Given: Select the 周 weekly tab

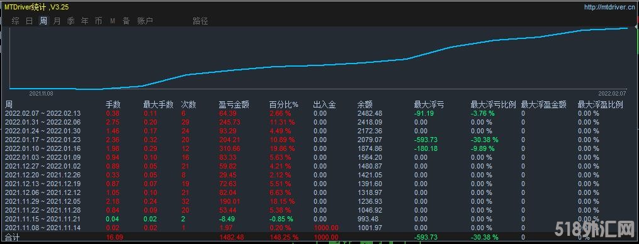Looking at the screenshot, I should point(43,21).
